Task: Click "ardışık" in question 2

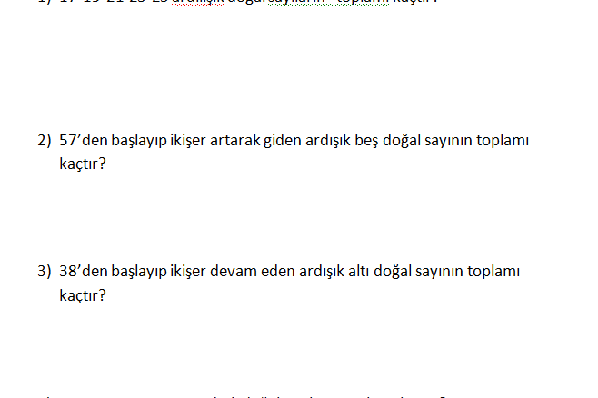Action: tap(328, 141)
